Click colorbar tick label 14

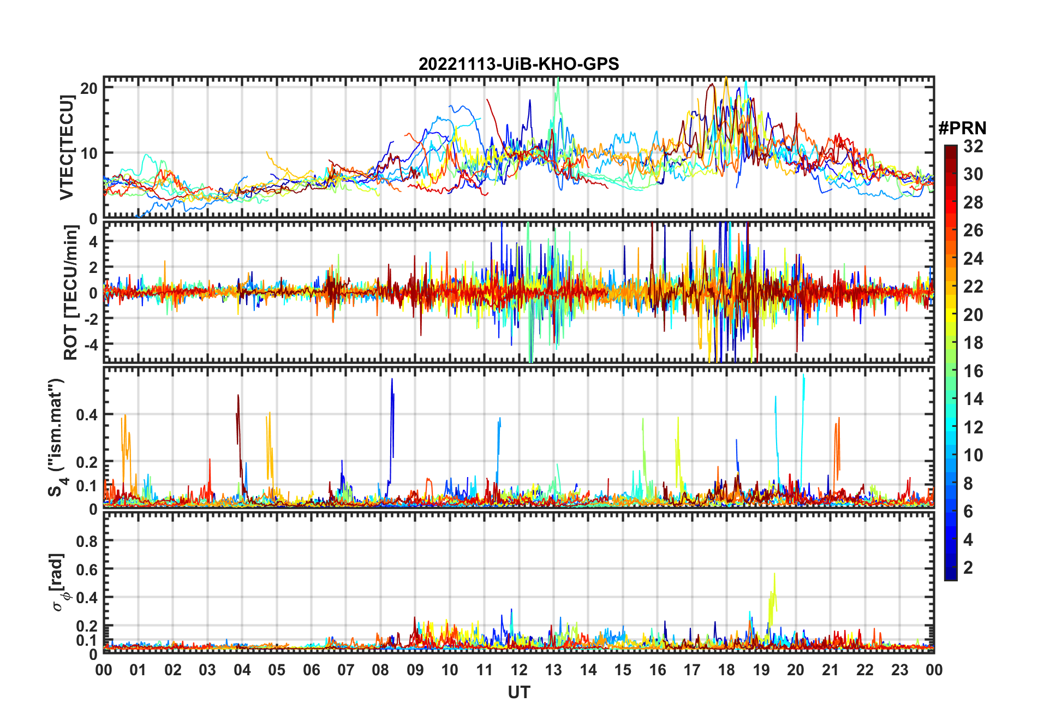click(973, 399)
